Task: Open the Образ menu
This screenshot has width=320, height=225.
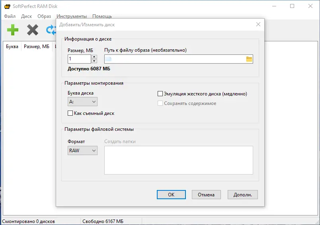Action: (44, 16)
